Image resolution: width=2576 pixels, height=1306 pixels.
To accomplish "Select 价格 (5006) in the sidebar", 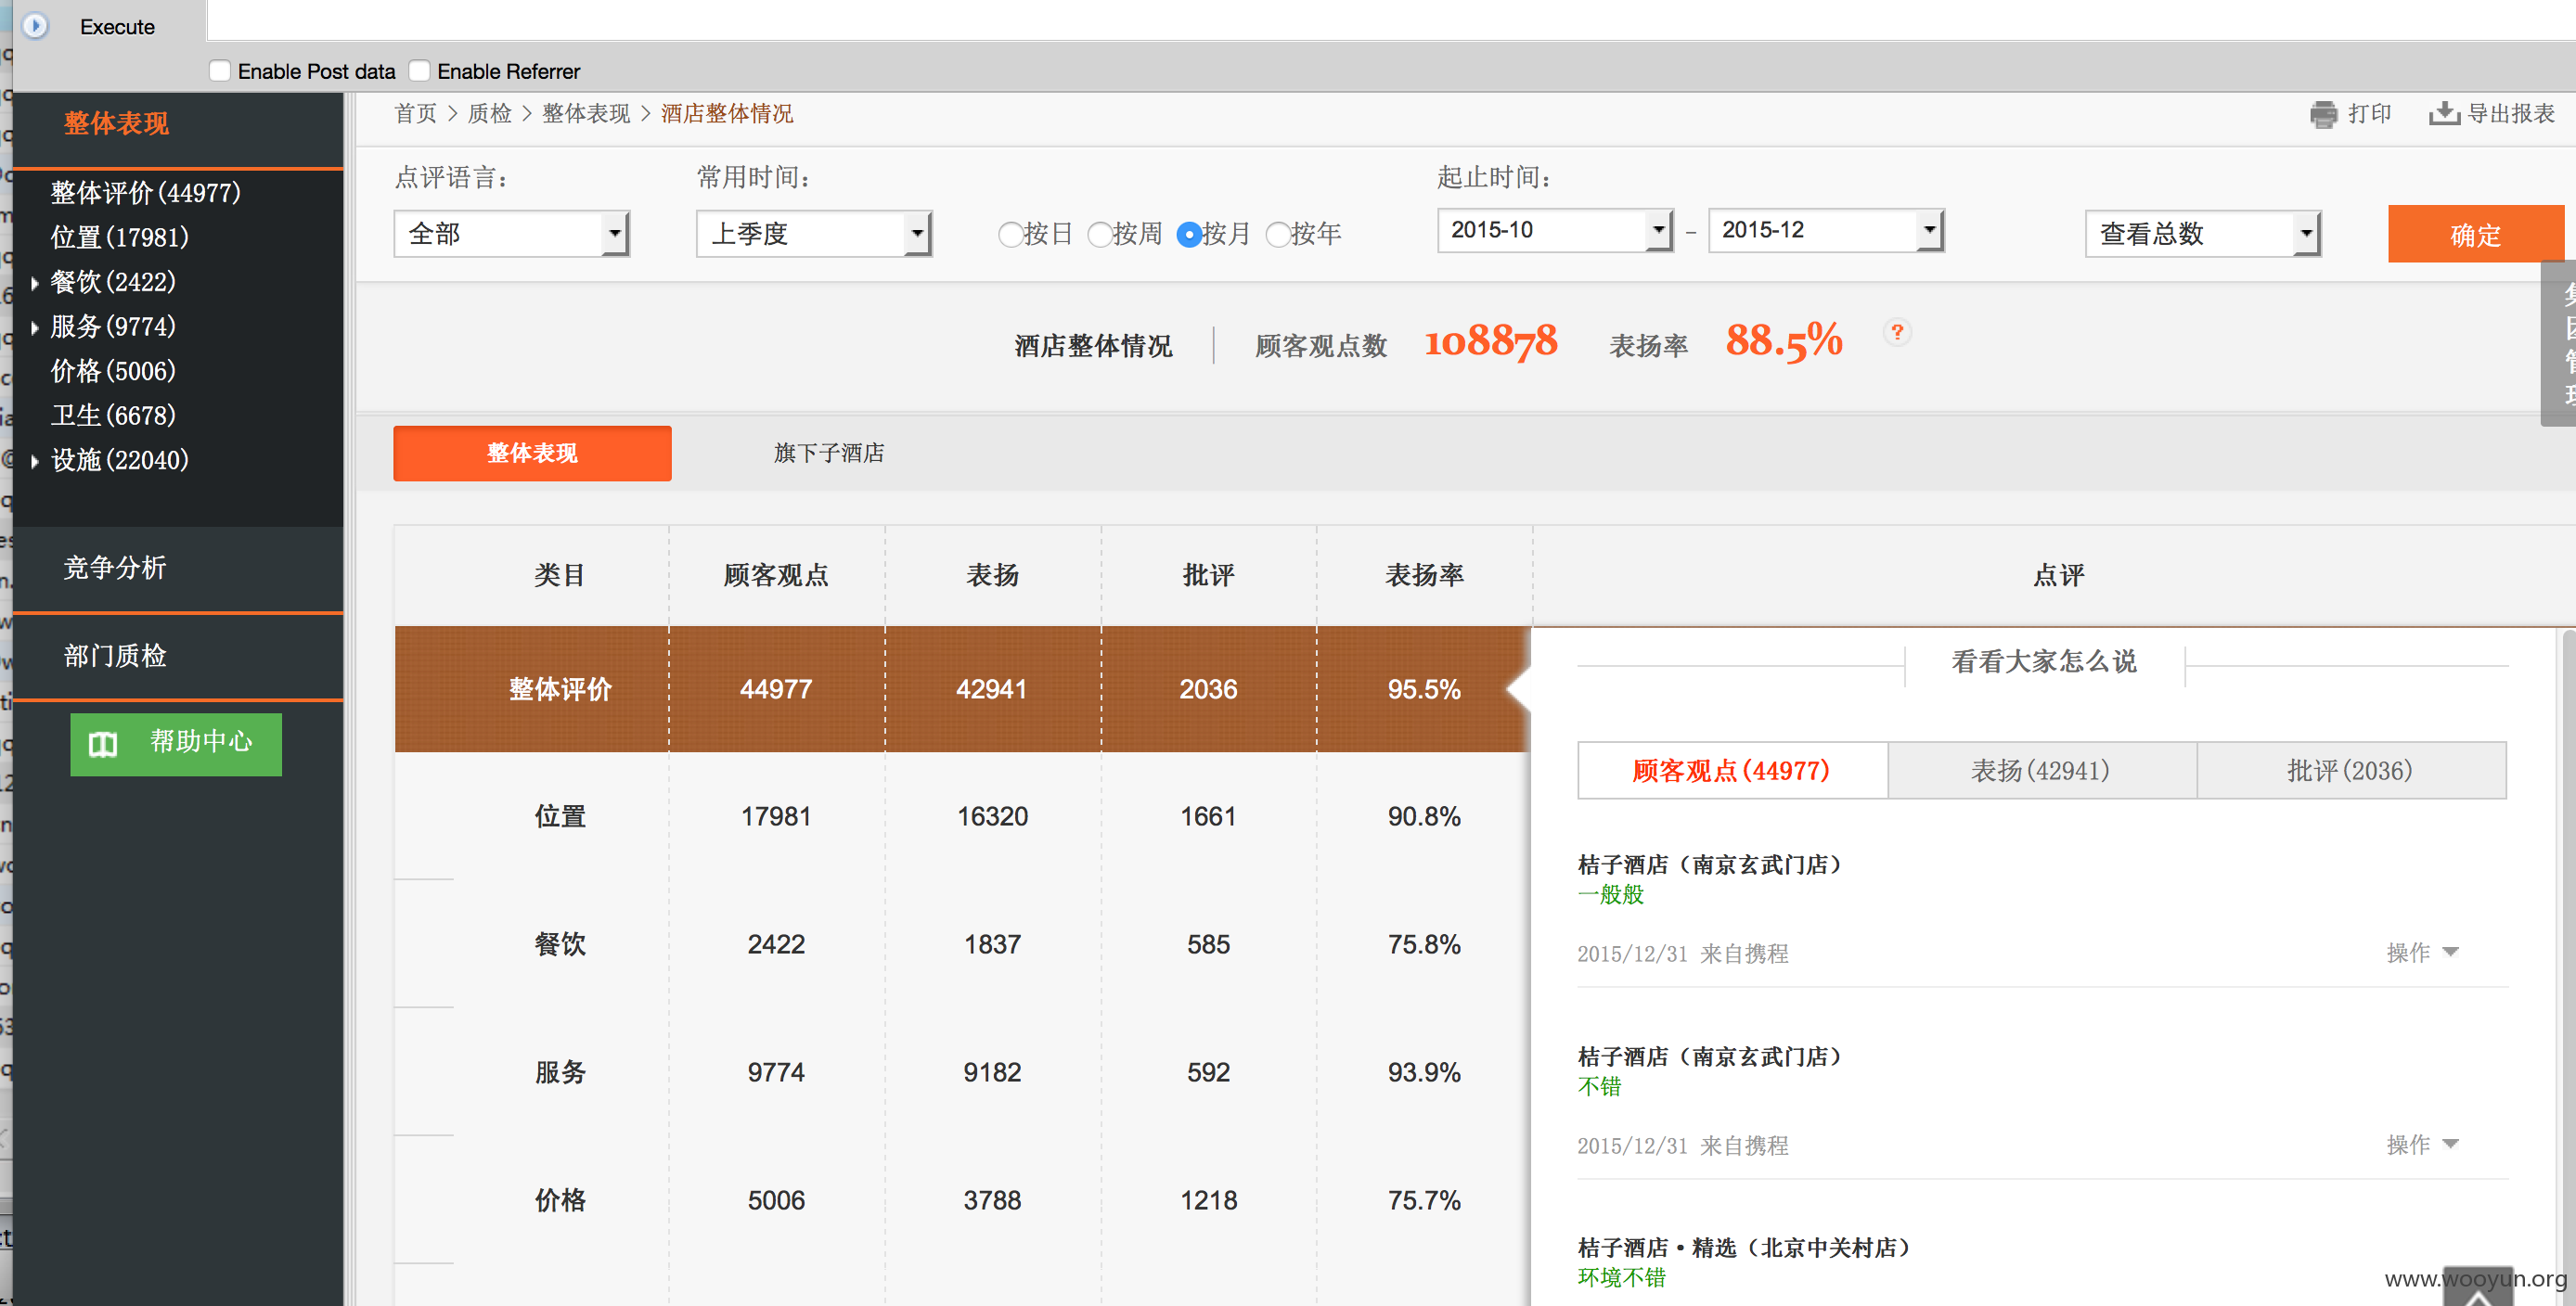I will tap(112, 372).
